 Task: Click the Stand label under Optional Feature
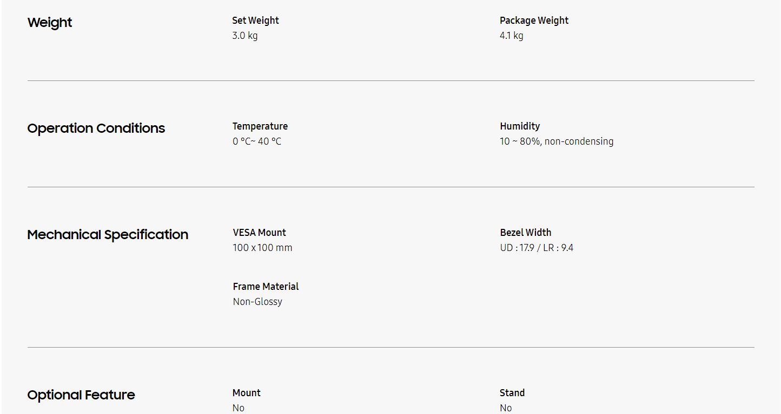click(512, 393)
